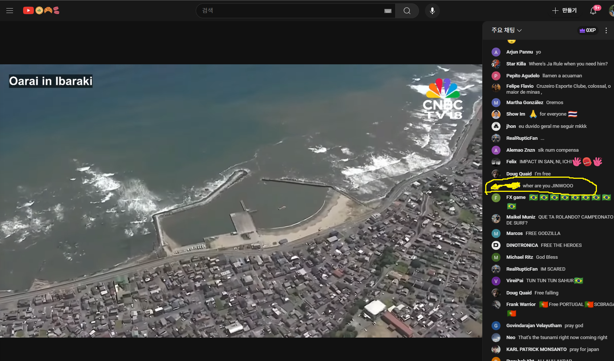Go to YouTube home via logo
The width and height of the screenshot is (614, 361).
pos(41,10)
